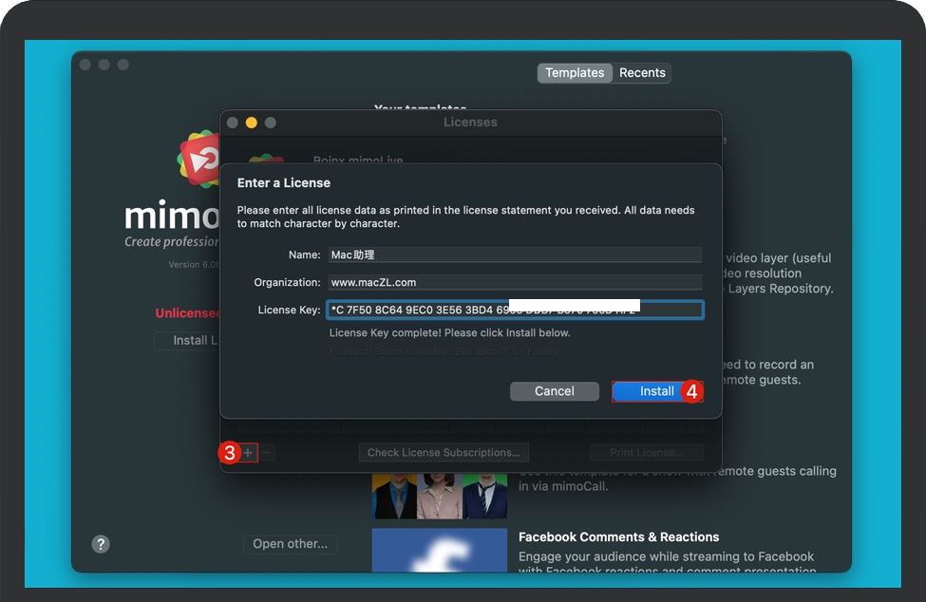Screen dimensions: 926x602
Task: Click Check License Subscriptions button
Action: [x=444, y=453]
